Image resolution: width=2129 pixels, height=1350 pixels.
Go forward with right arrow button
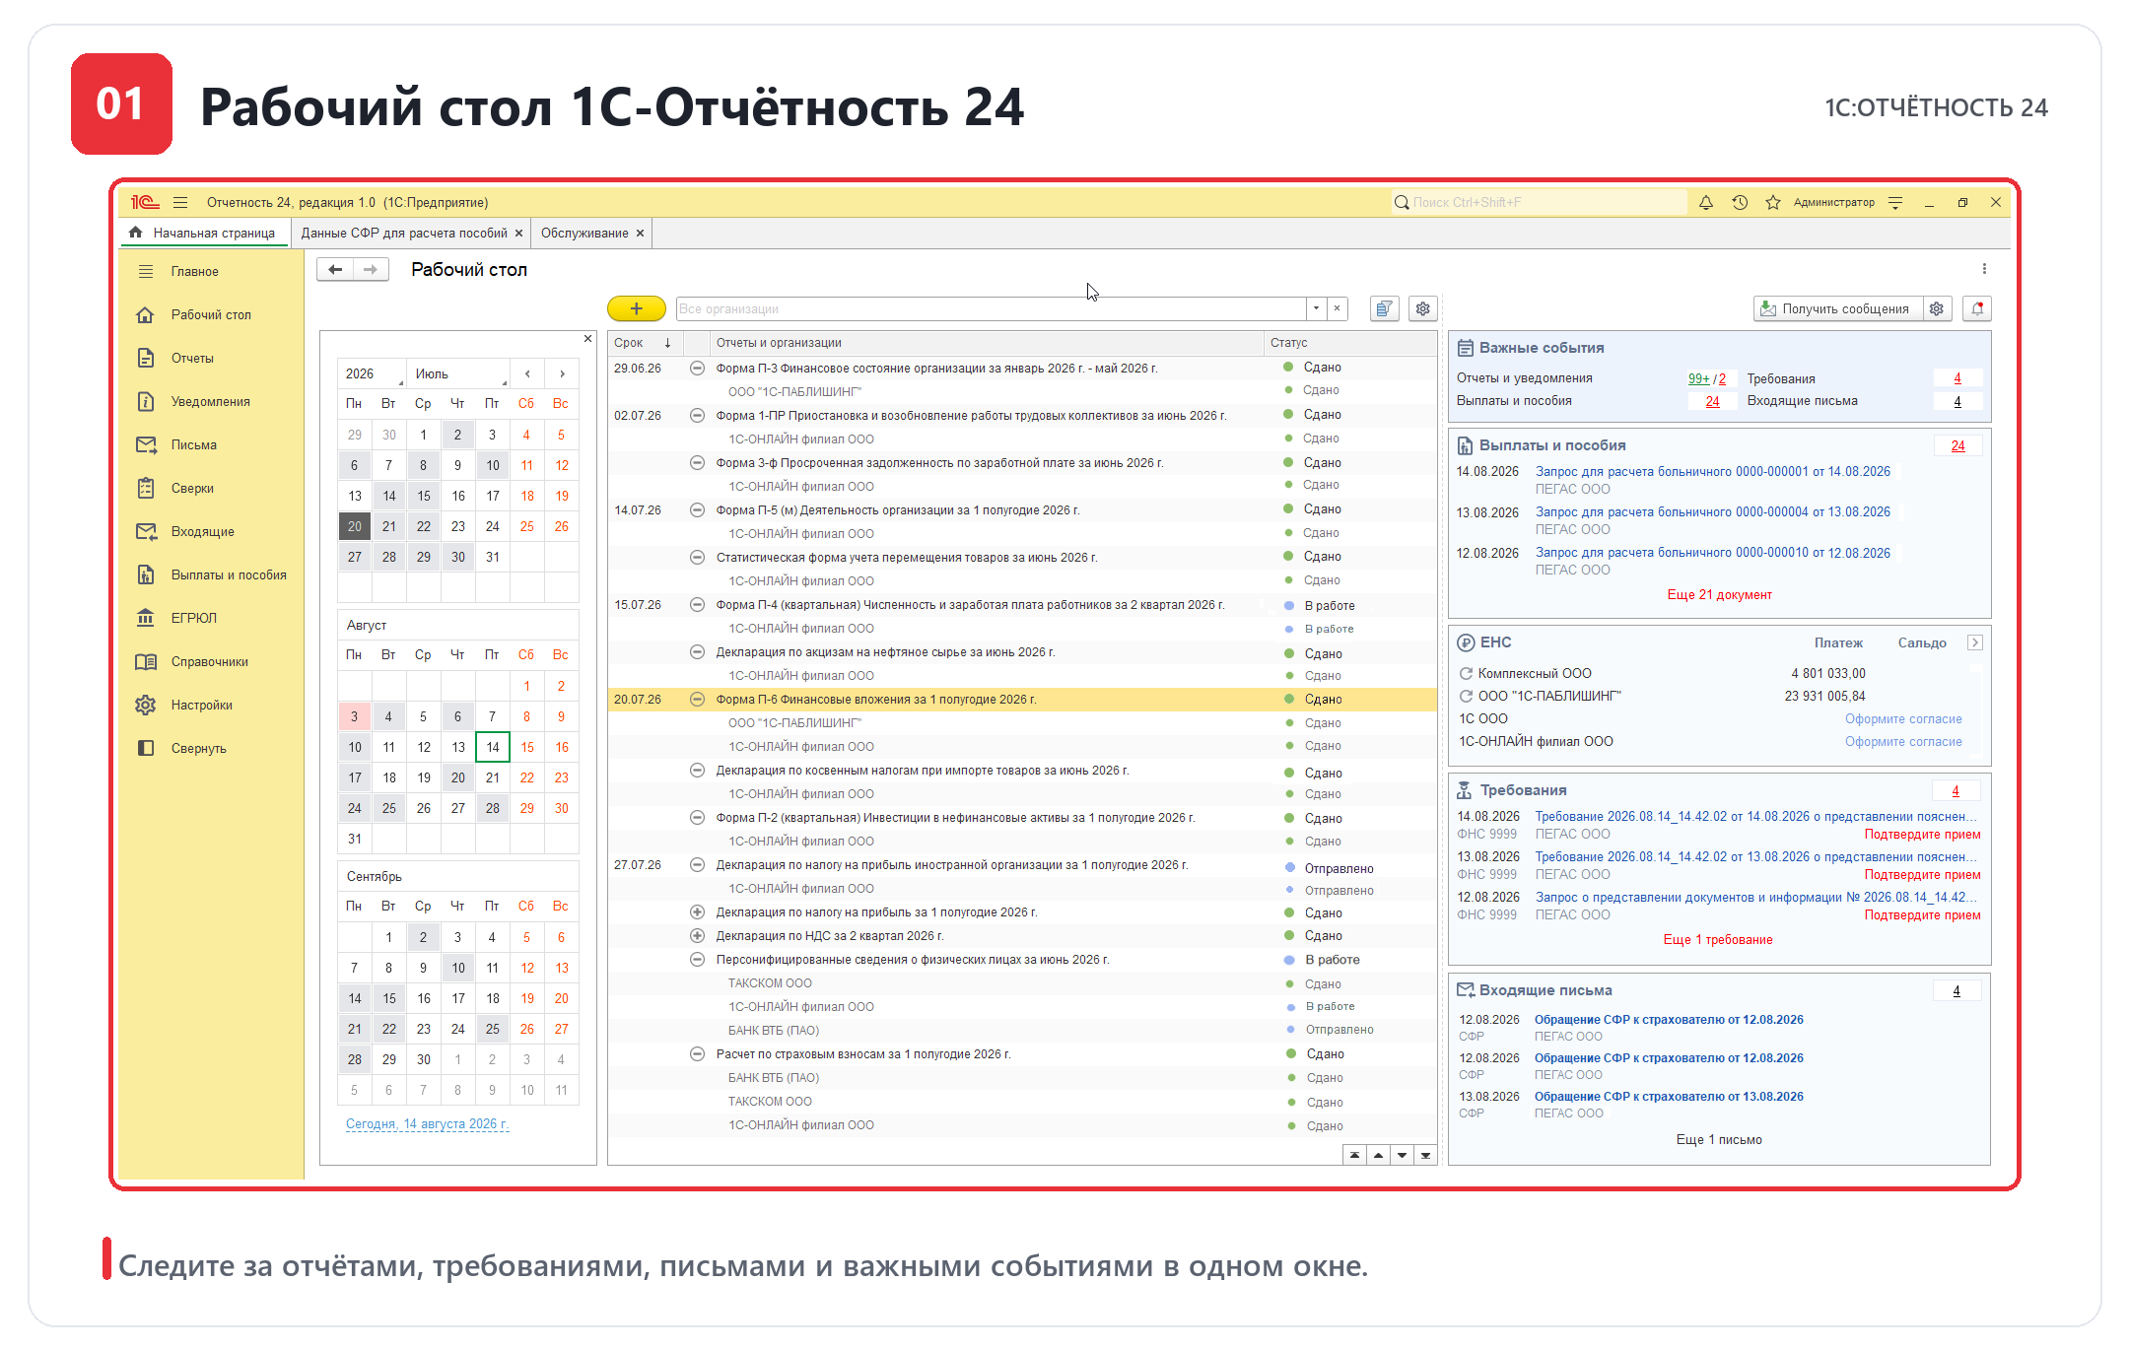coord(371,269)
